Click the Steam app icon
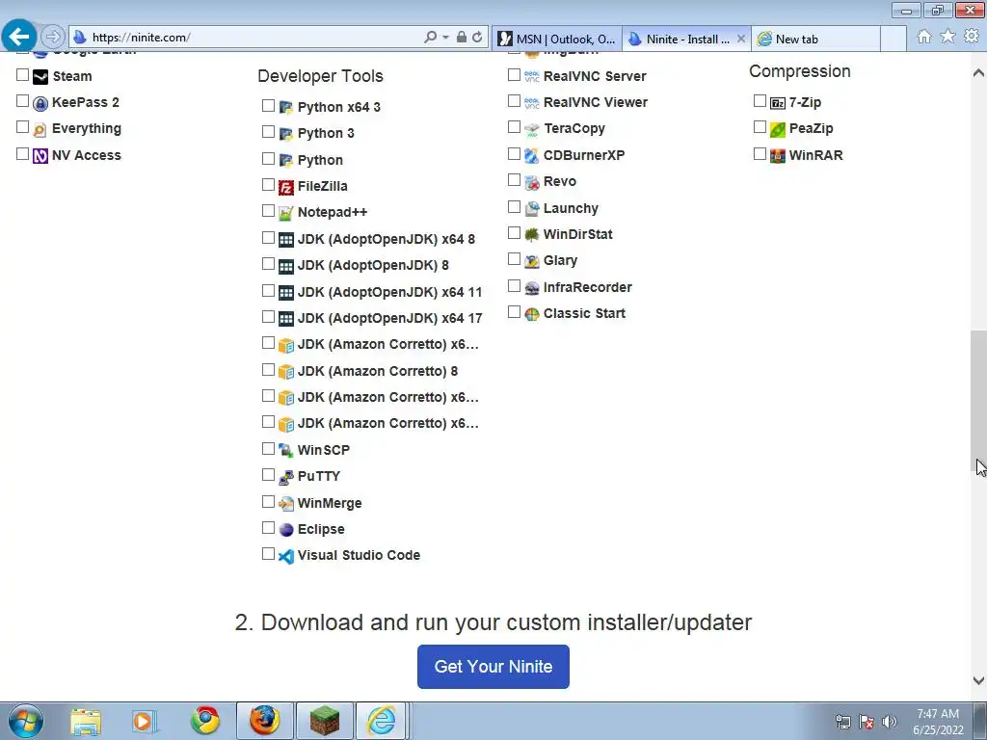 [40, 77]
